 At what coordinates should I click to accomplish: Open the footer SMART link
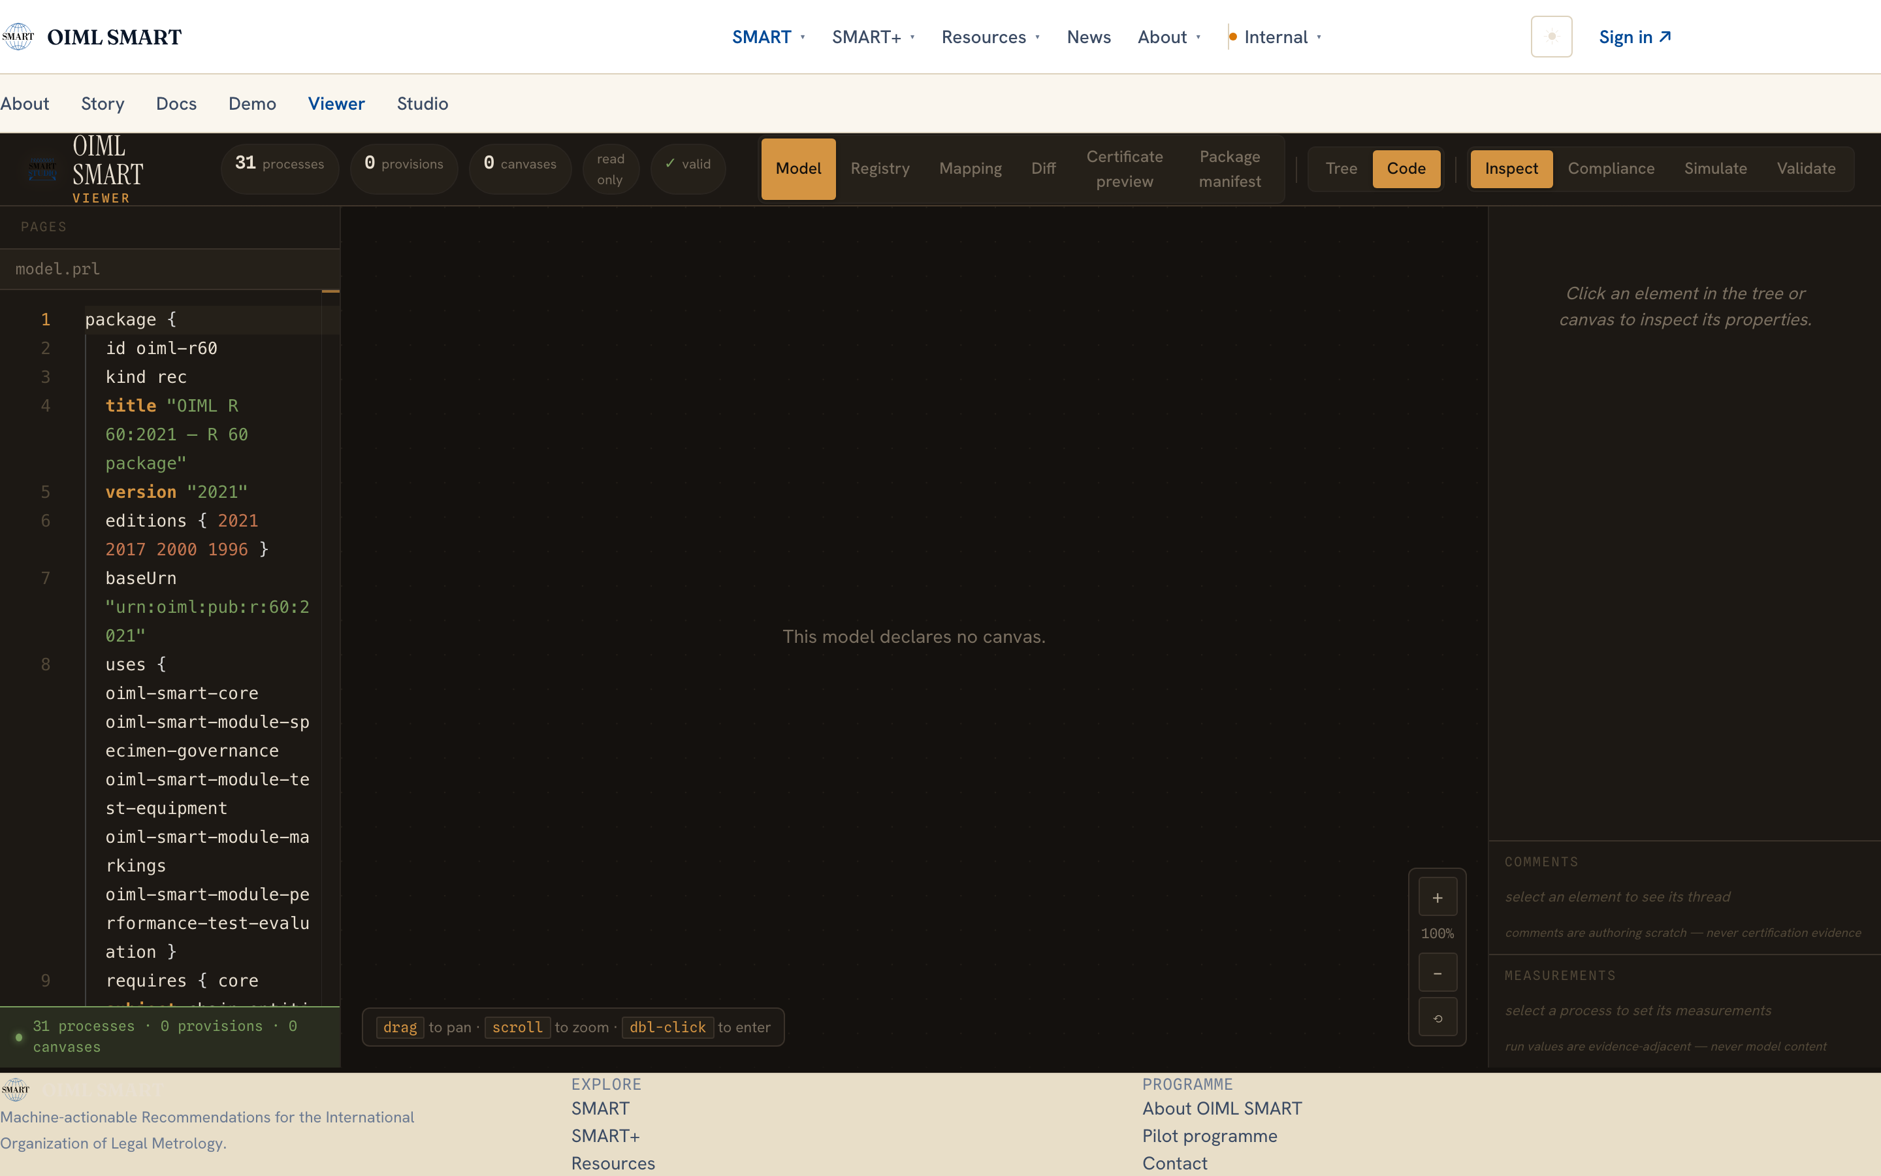pyautogui.click(x=600, y=1108)
